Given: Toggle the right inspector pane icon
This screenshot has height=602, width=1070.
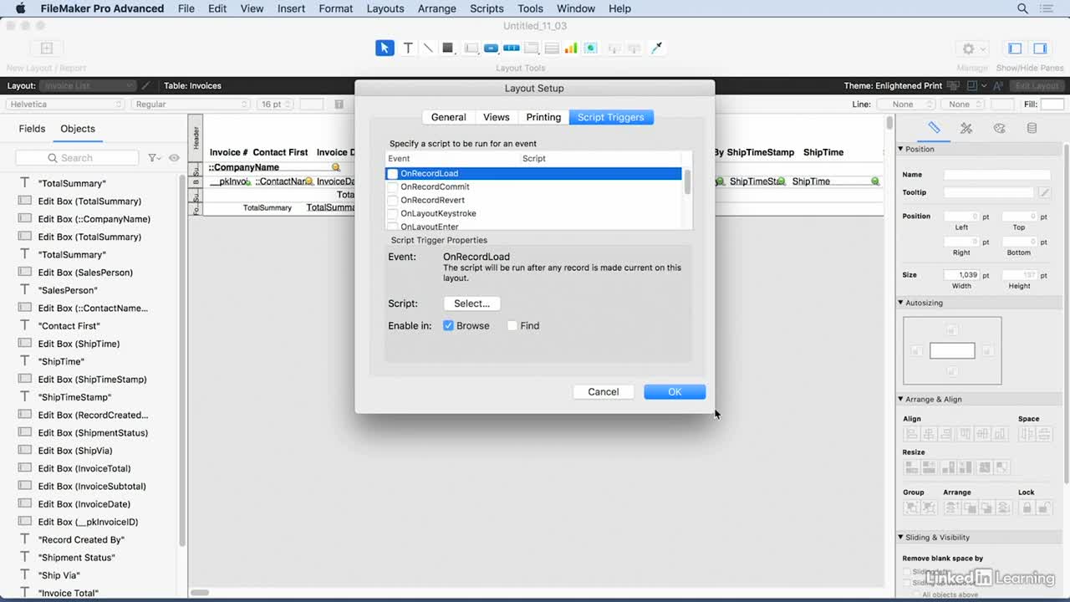Looking at the screenshot, I should click(x=1040, y=48).
